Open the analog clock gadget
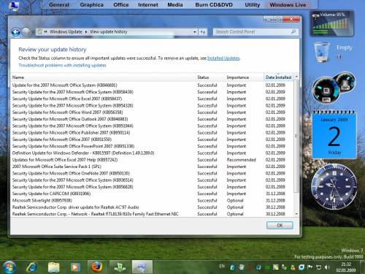 [x=334, y=186]
